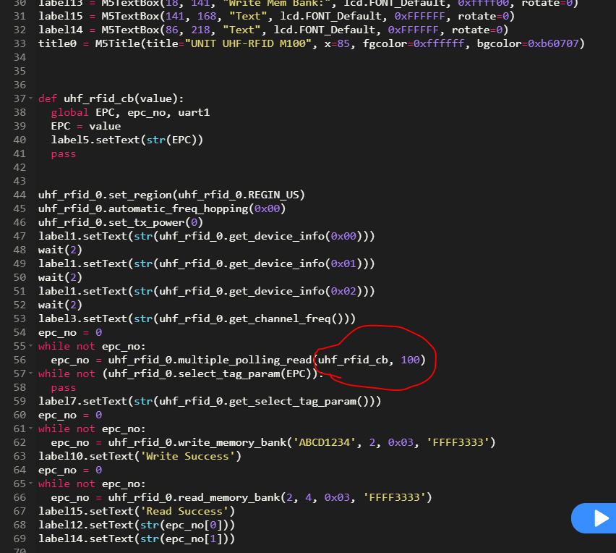
Task: Click line number 33 in the gutter
Action: click(20, 43)
